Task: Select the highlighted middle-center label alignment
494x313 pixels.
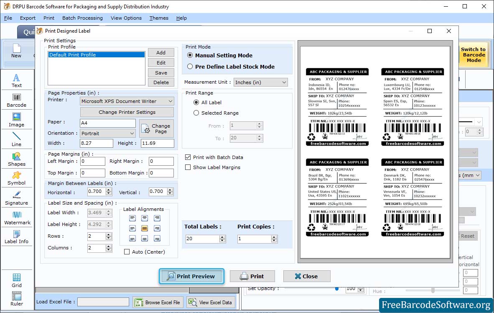Action: coord(145,228)
